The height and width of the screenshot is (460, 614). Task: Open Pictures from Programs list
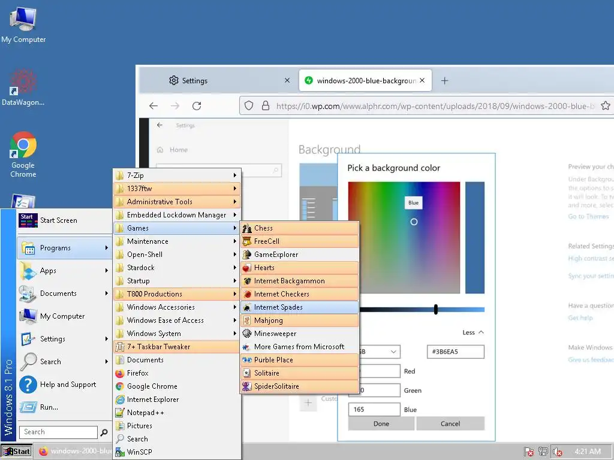click(177, 426)
